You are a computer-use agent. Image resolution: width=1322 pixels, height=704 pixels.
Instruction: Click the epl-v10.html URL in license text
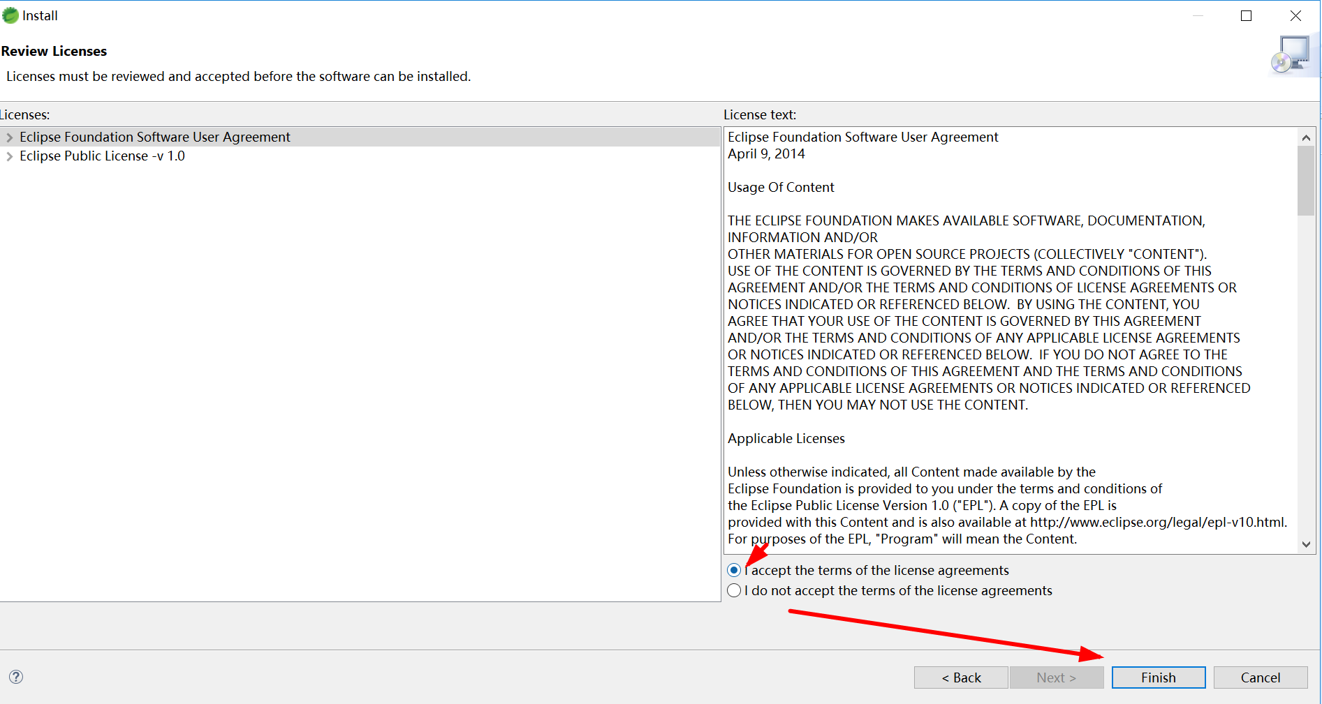pos(1158,522)
